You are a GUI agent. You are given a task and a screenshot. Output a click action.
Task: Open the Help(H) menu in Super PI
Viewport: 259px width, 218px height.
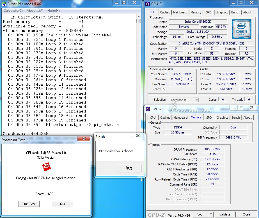point(54,11)
